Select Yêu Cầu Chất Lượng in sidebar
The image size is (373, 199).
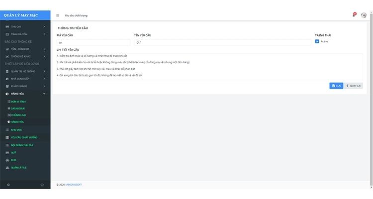click(x=24, y=137)
